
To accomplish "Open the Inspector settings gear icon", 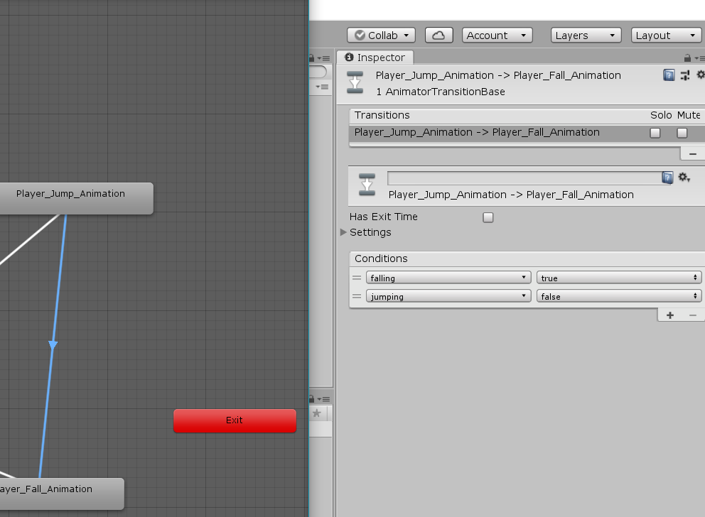I will (x=701, y=75).
